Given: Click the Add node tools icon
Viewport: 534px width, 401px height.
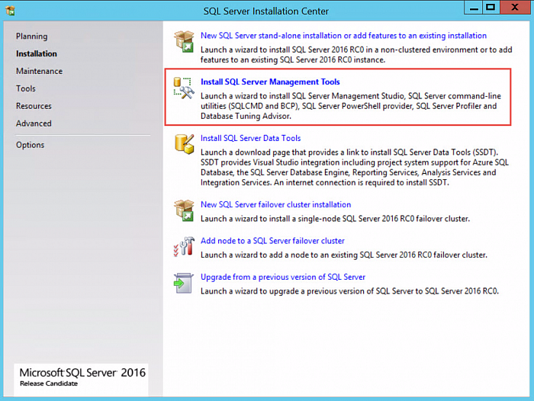Looking at the screenshot, I should pos(184,245).
